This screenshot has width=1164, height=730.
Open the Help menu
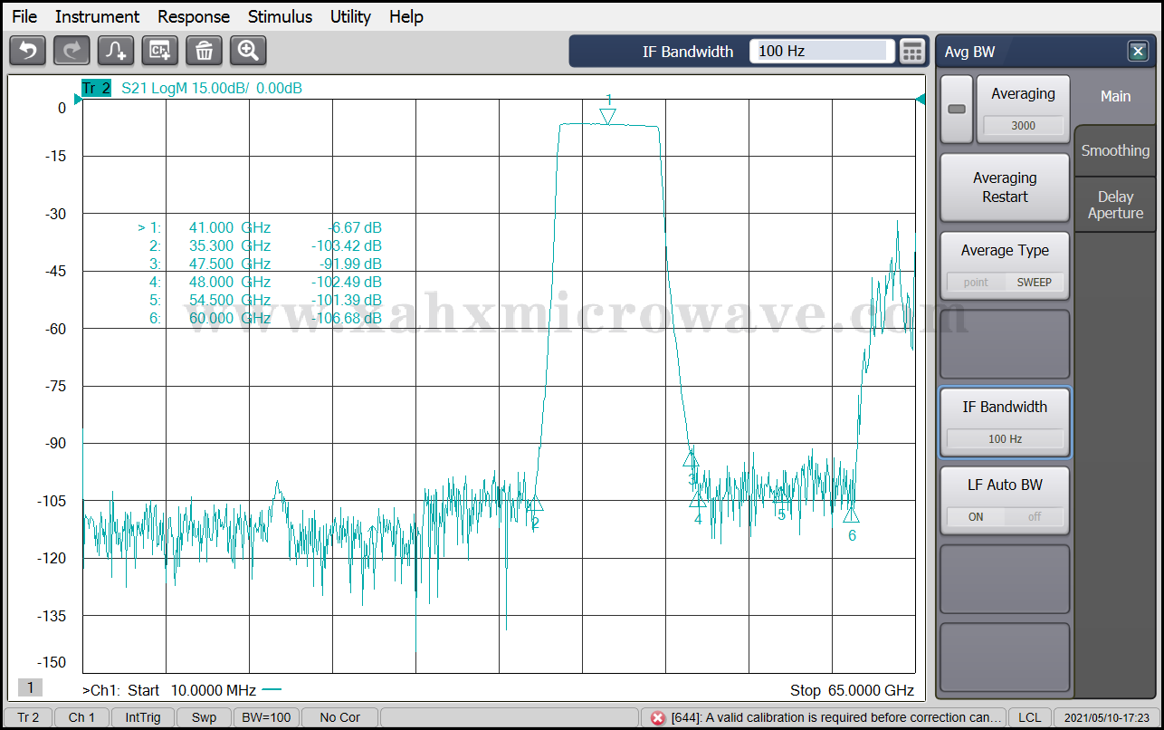406,16
